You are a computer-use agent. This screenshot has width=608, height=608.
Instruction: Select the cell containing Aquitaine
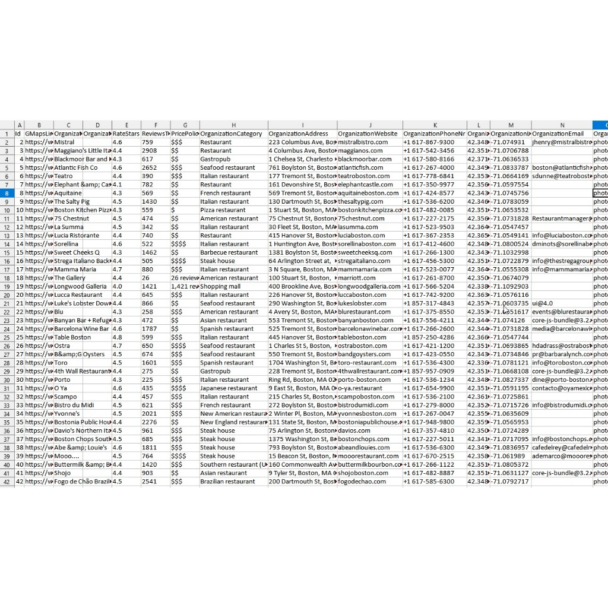coord(68,193)
